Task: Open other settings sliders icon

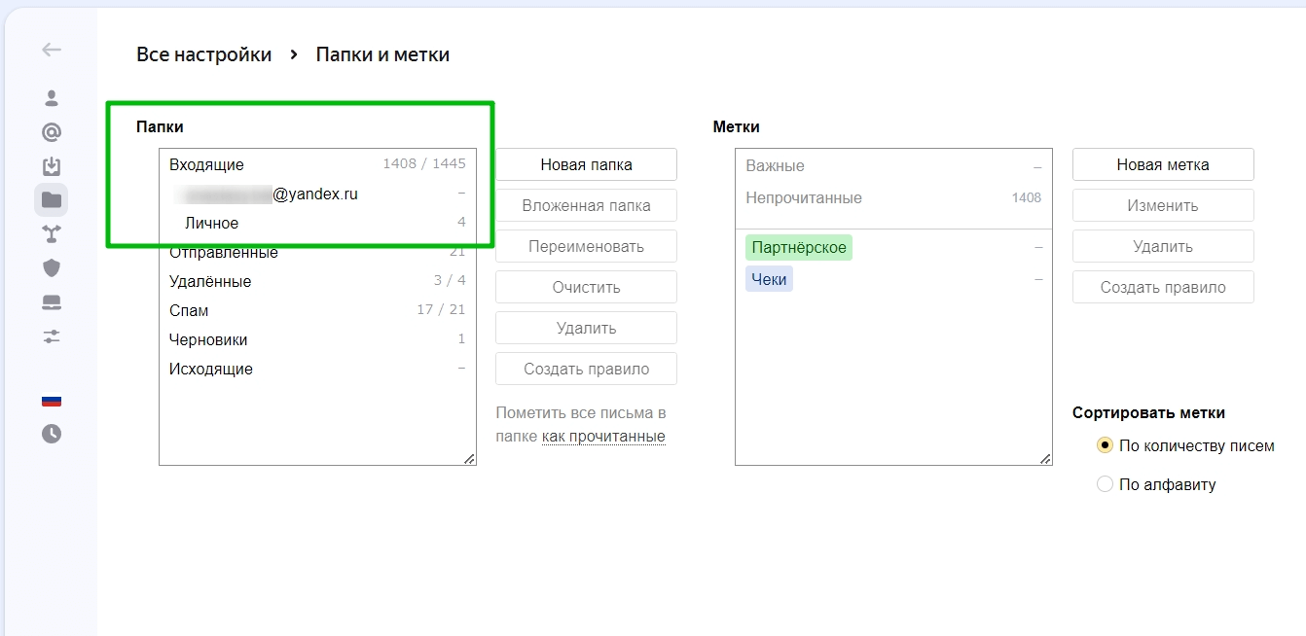Action: click(x=52, y=336)
